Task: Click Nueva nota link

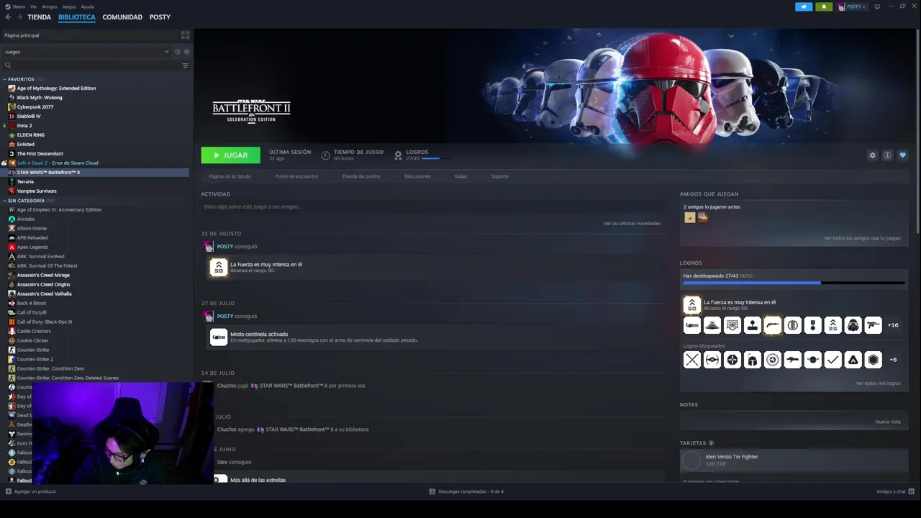Action: pyautogui.click(x=888, y=422)
